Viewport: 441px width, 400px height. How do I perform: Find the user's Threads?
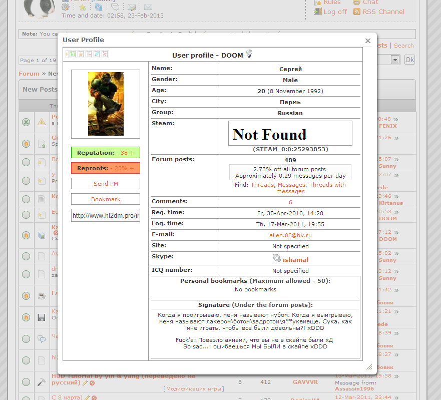point(262,185)
